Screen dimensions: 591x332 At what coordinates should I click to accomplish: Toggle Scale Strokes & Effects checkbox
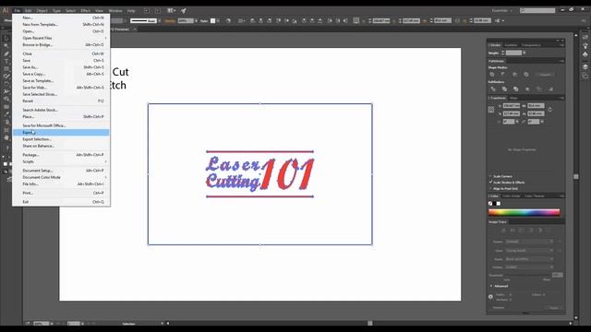click(x=490, y=183)
